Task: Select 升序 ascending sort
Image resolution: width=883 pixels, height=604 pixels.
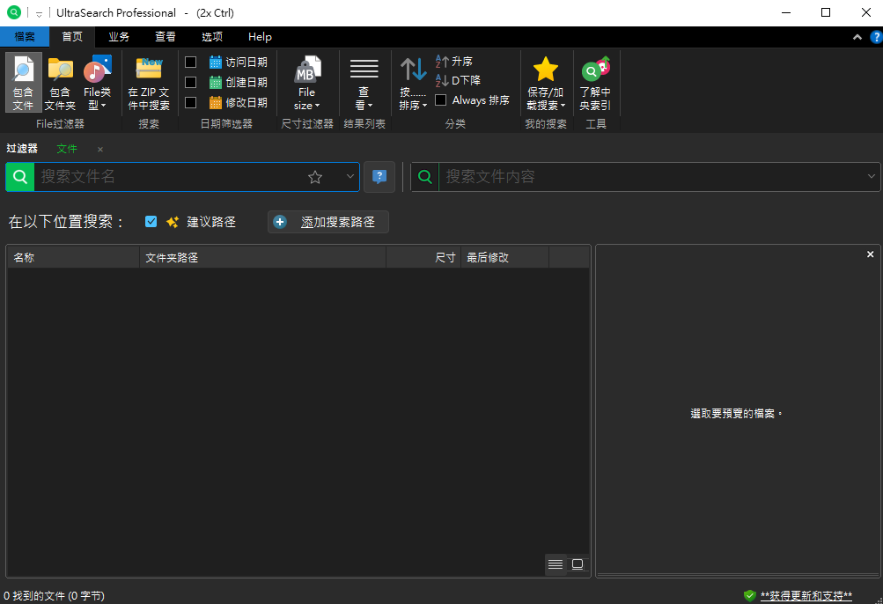Action: pos(454,61)
